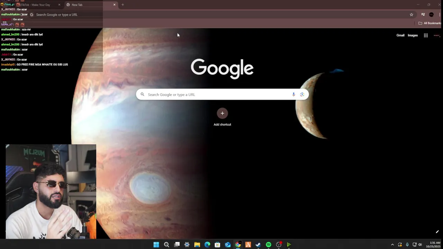Click the chat line 'Jabir11 : Go azar'
443x249 pixels.
(12, 54)
